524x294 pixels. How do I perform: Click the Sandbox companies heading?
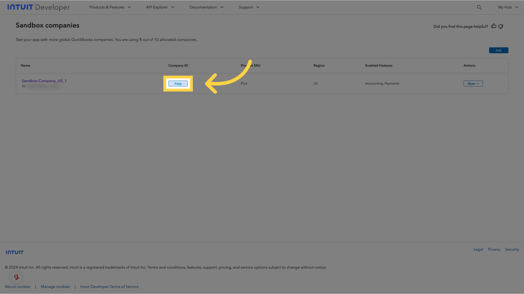(47, 25)
